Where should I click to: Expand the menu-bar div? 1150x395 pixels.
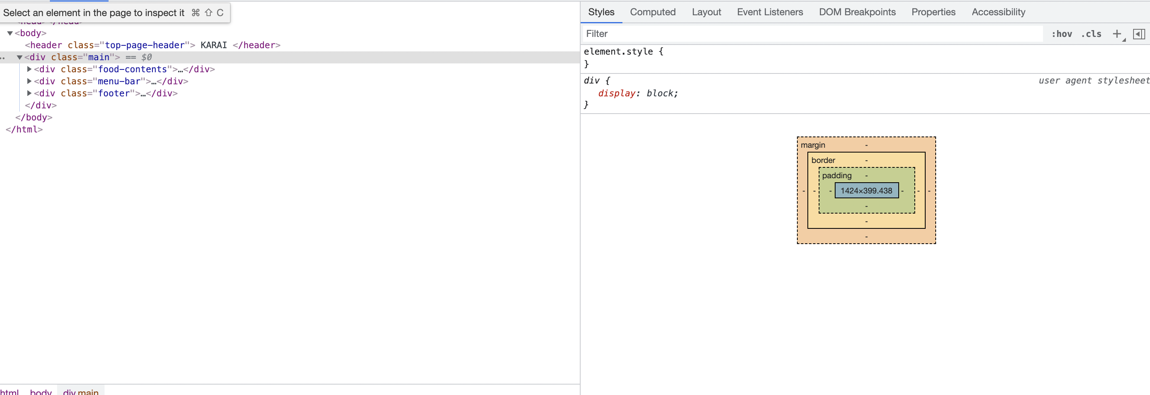[29, 81]
